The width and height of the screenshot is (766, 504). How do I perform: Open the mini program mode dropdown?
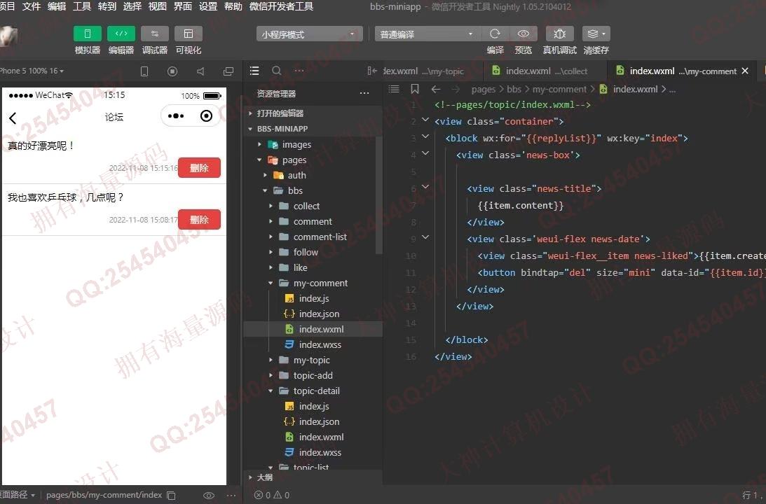310,34
